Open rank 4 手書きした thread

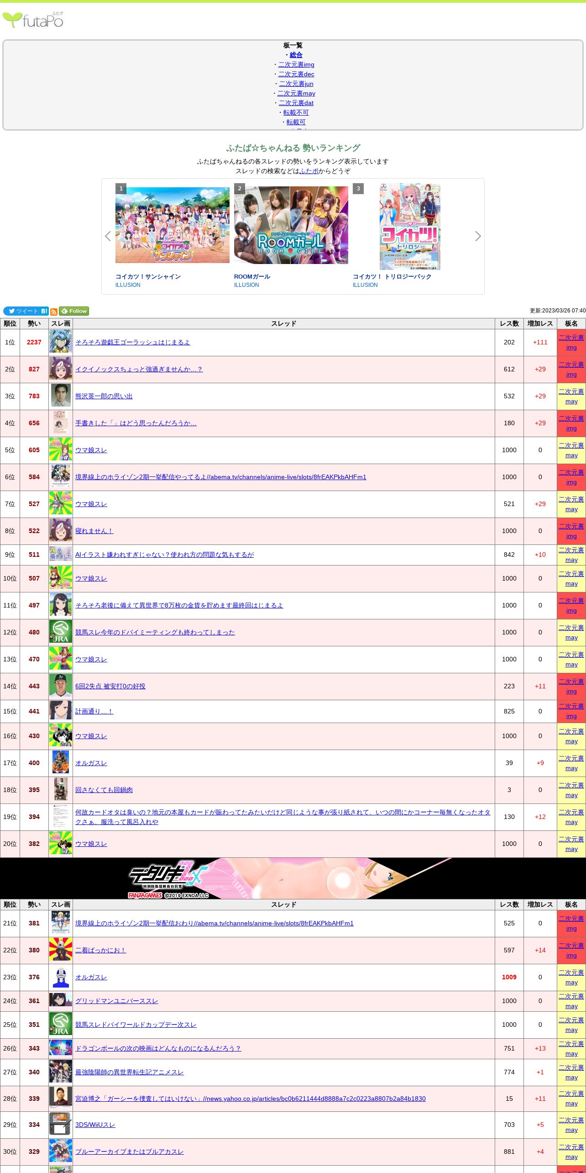pos(136,423)
